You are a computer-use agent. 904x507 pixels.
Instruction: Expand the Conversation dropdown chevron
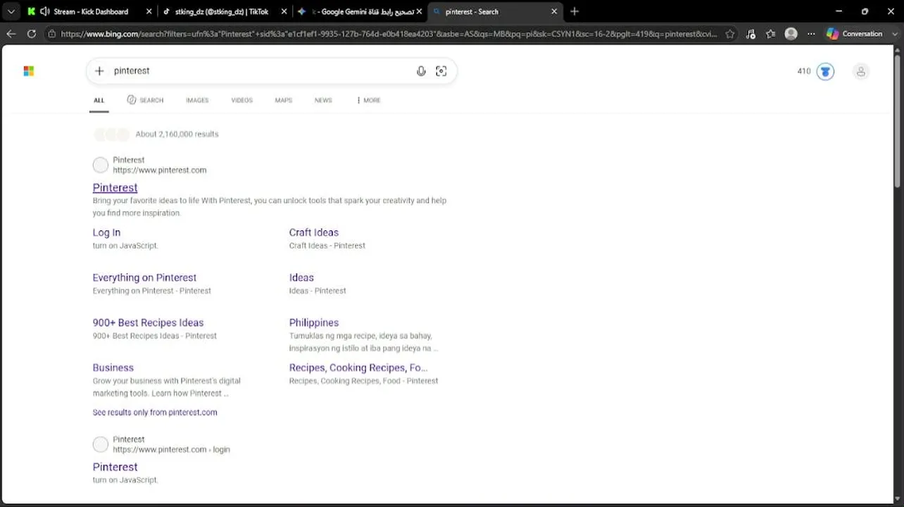[894, 34]
